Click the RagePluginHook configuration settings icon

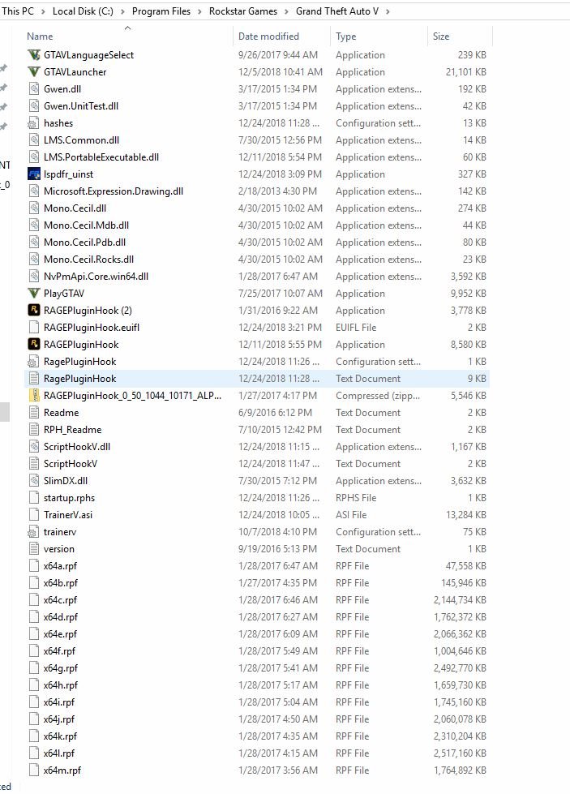point(33,362)
